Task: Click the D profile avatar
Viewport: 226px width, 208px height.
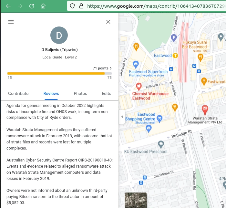Action: pos(59,35)
